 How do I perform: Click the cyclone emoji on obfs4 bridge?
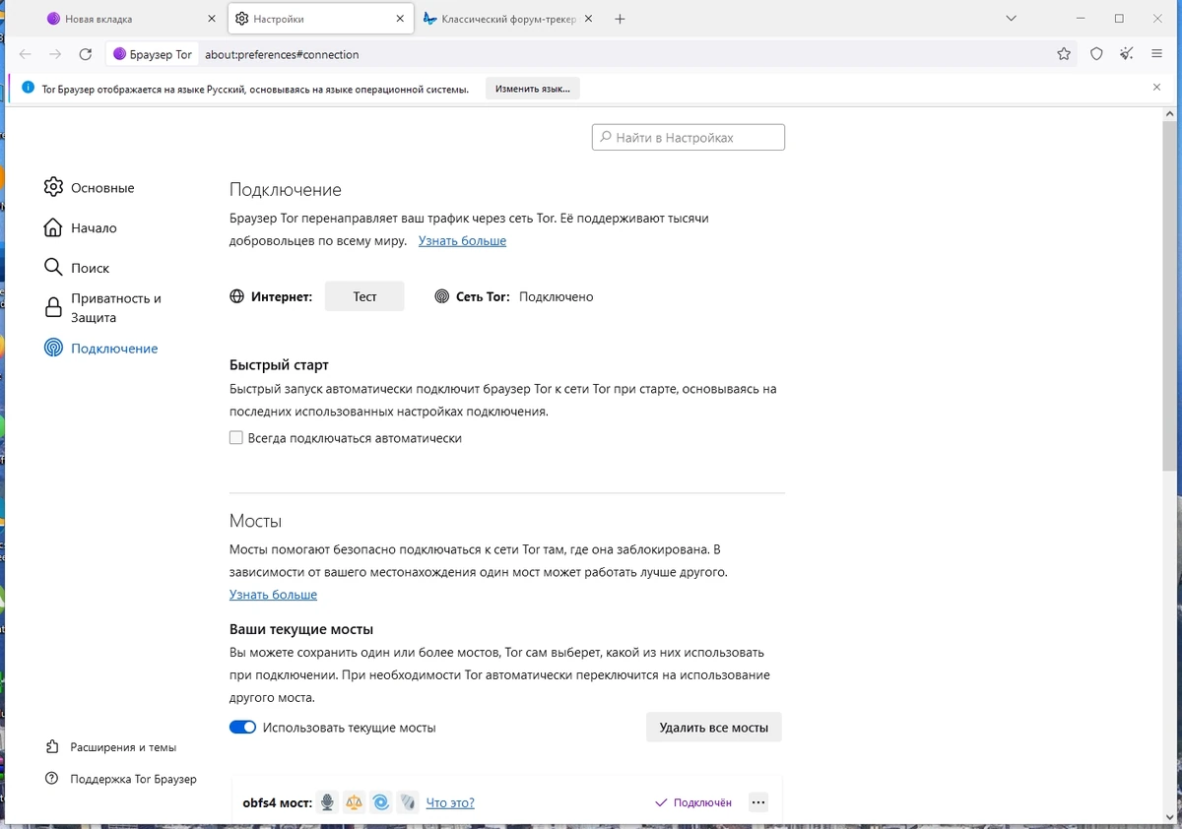pyautogui.click(x=381, y=802)
